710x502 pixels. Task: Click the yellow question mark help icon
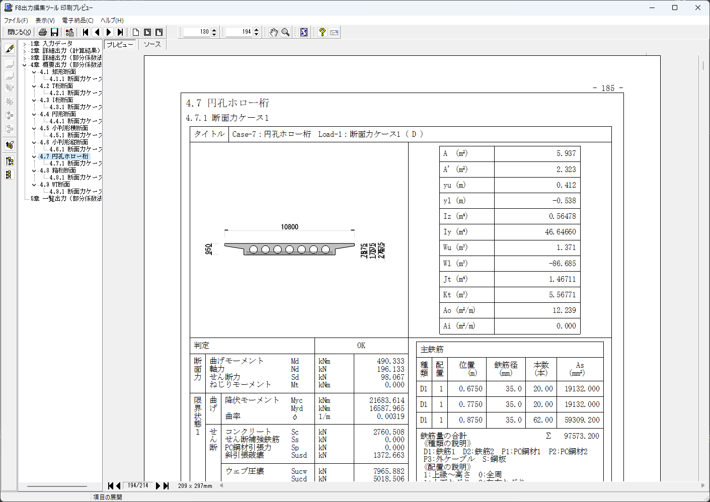pos(322,32)
